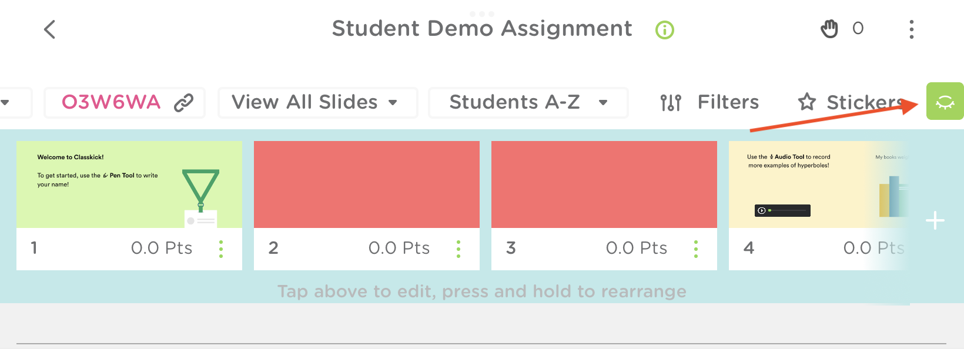The image size is (964, 349).
Task: Click the raised hand icon
Action: click(x=829, y=29)
